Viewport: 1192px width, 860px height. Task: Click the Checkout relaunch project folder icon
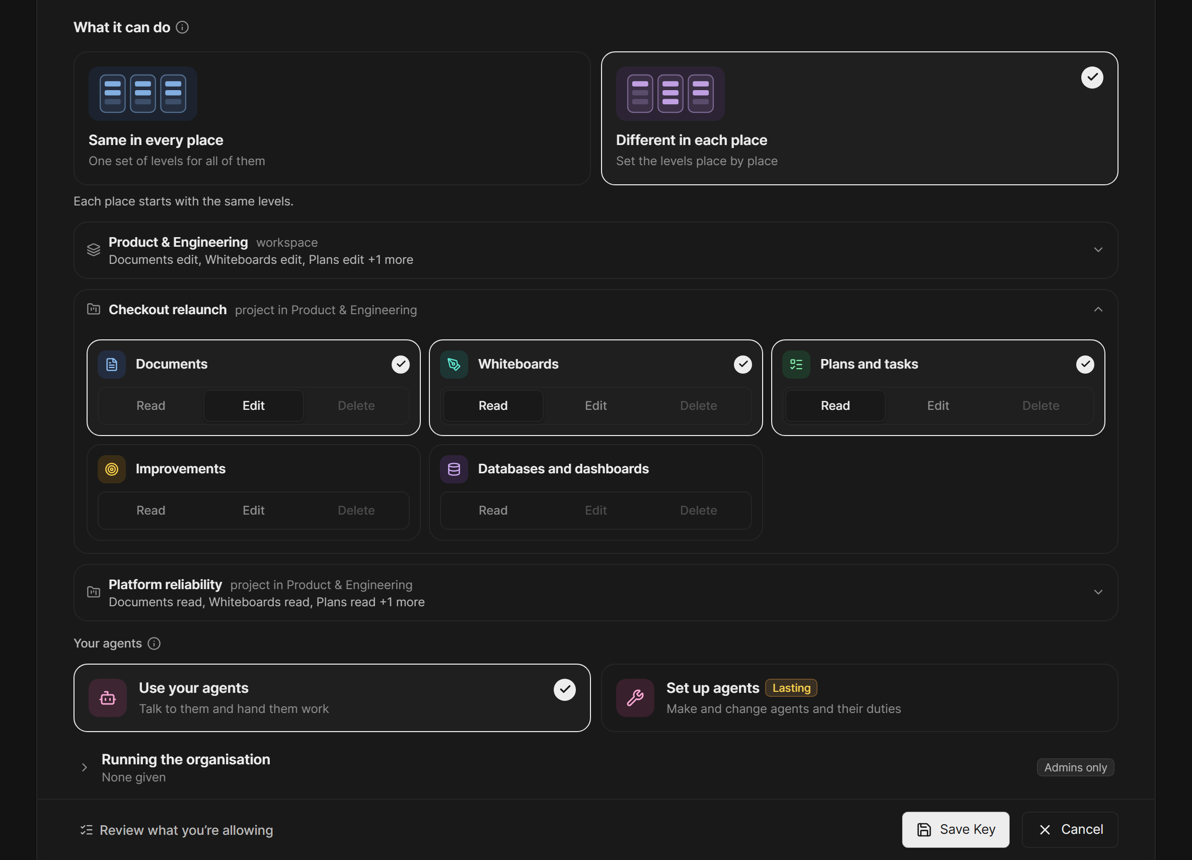tap(94, 309)
